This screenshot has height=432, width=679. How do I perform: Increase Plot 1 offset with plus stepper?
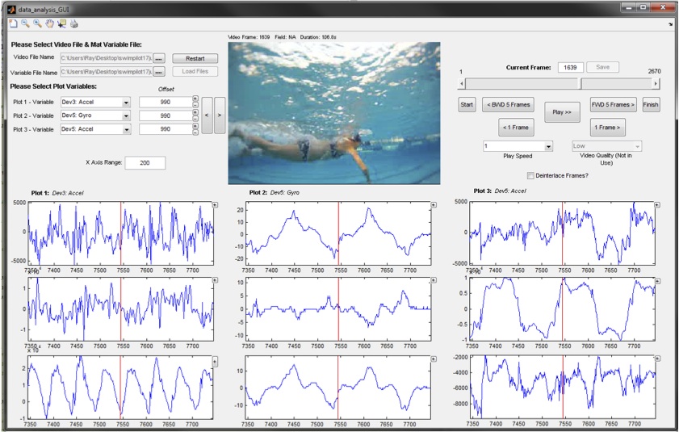(195, 99)
